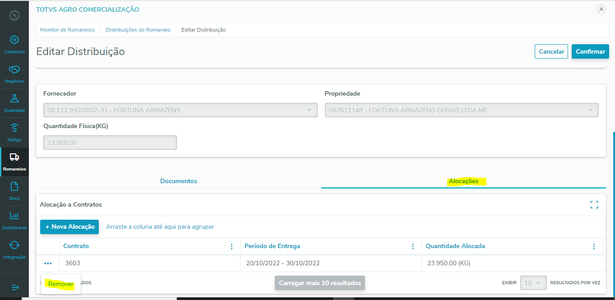615x300 pixels.
Task: Open Quantidade Alocada column options menu
Action: [x=594, y=246]
